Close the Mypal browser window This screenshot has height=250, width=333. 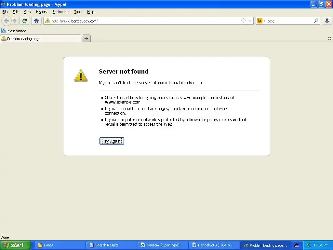329,4
